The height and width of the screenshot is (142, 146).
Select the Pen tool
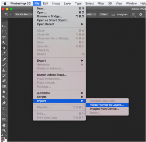point(4,103)
